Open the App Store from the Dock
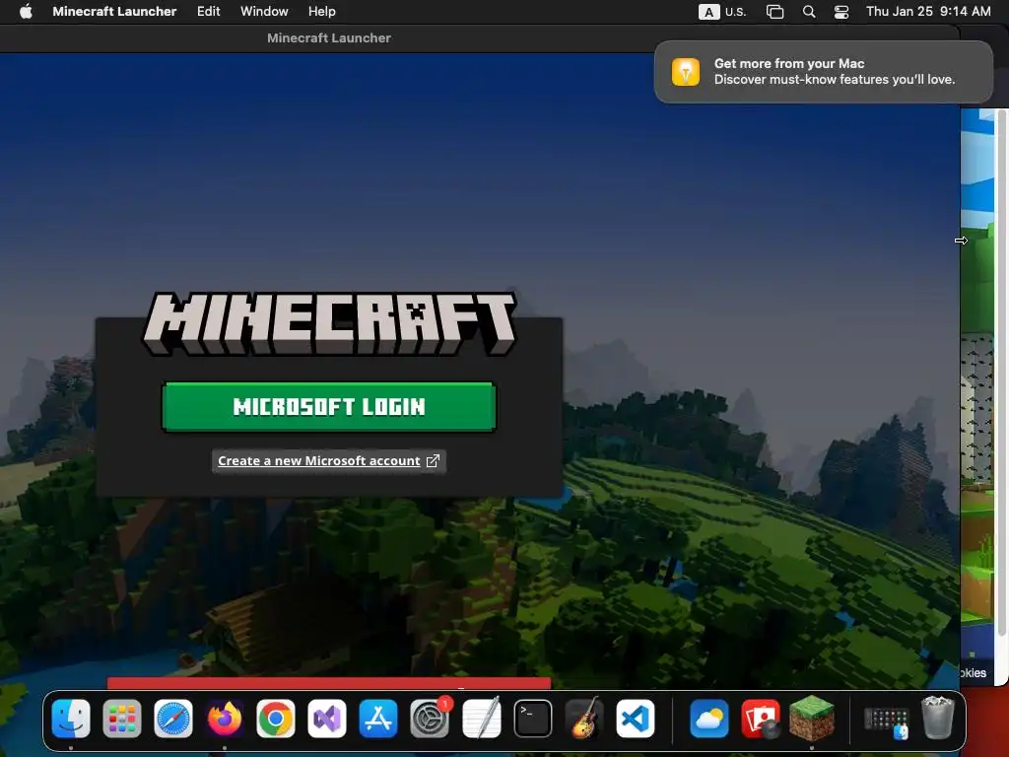 point(378,718)
